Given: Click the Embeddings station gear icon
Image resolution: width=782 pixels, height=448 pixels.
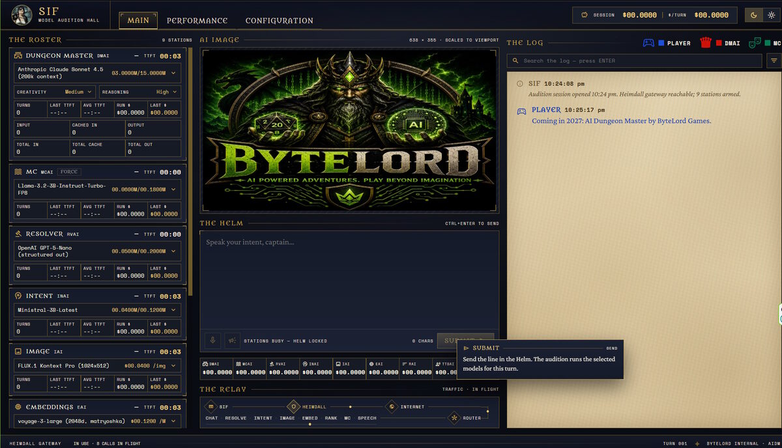Looking at the screenshot, I should [x=18, y=407].
